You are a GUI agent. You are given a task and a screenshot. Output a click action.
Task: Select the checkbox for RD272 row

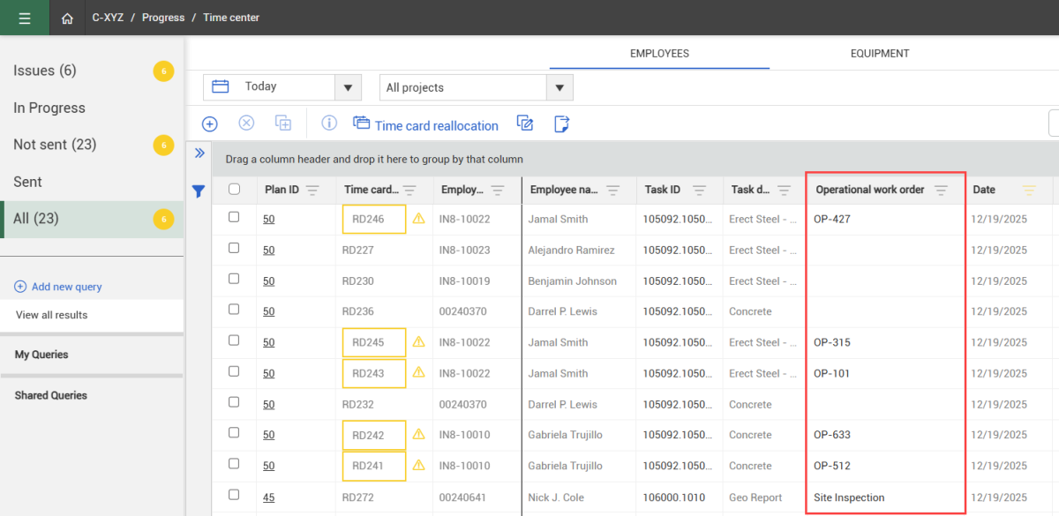(234, 496)
